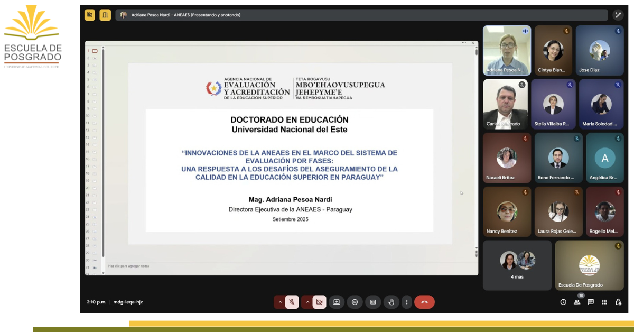Open host controls lock icon
Viewport: 634px width, 332px height.
point(618,302)
